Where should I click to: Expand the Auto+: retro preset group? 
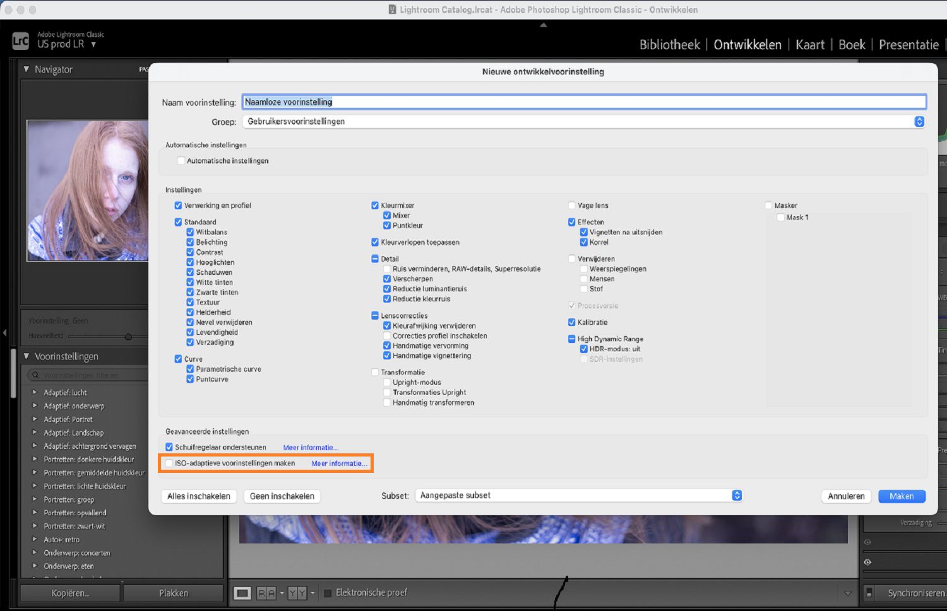point(35,540)
